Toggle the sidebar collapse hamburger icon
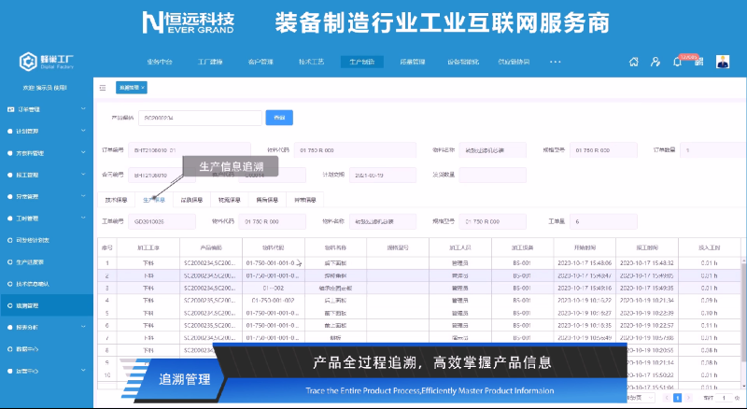The width and height of the screenshot is (747, 409). coord(103,88)
